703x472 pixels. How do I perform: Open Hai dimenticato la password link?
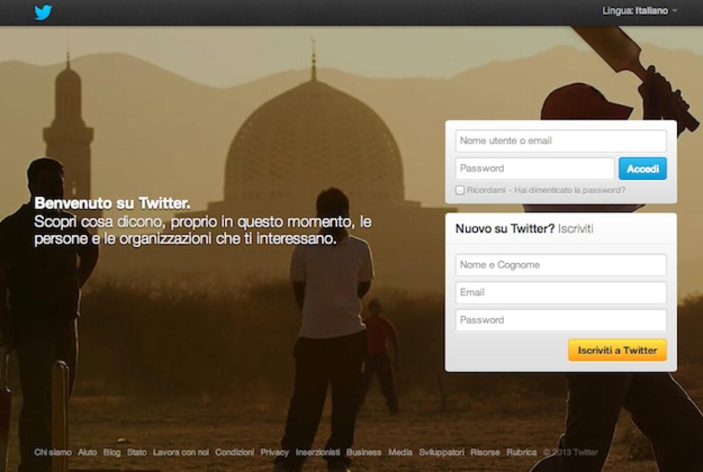click(x=570, y=190)
